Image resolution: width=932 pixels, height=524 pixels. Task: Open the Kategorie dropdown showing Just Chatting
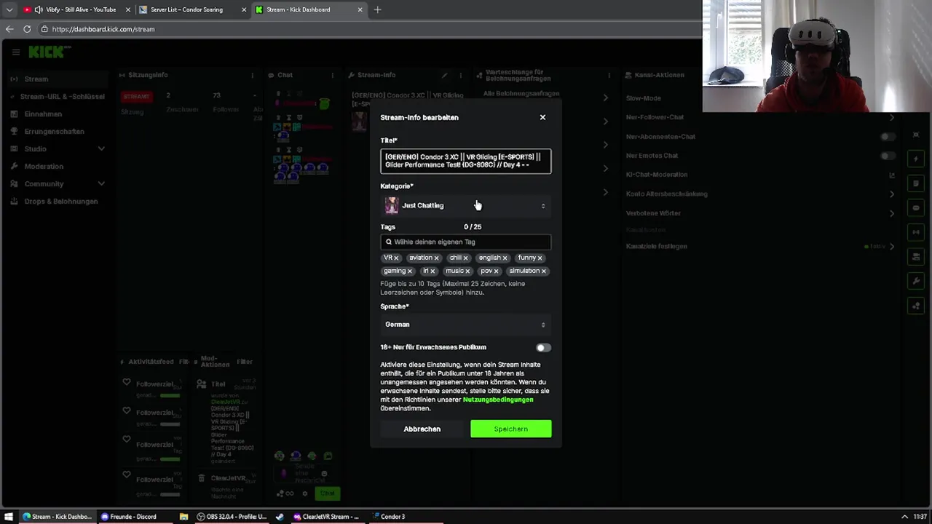click(466, 205)
